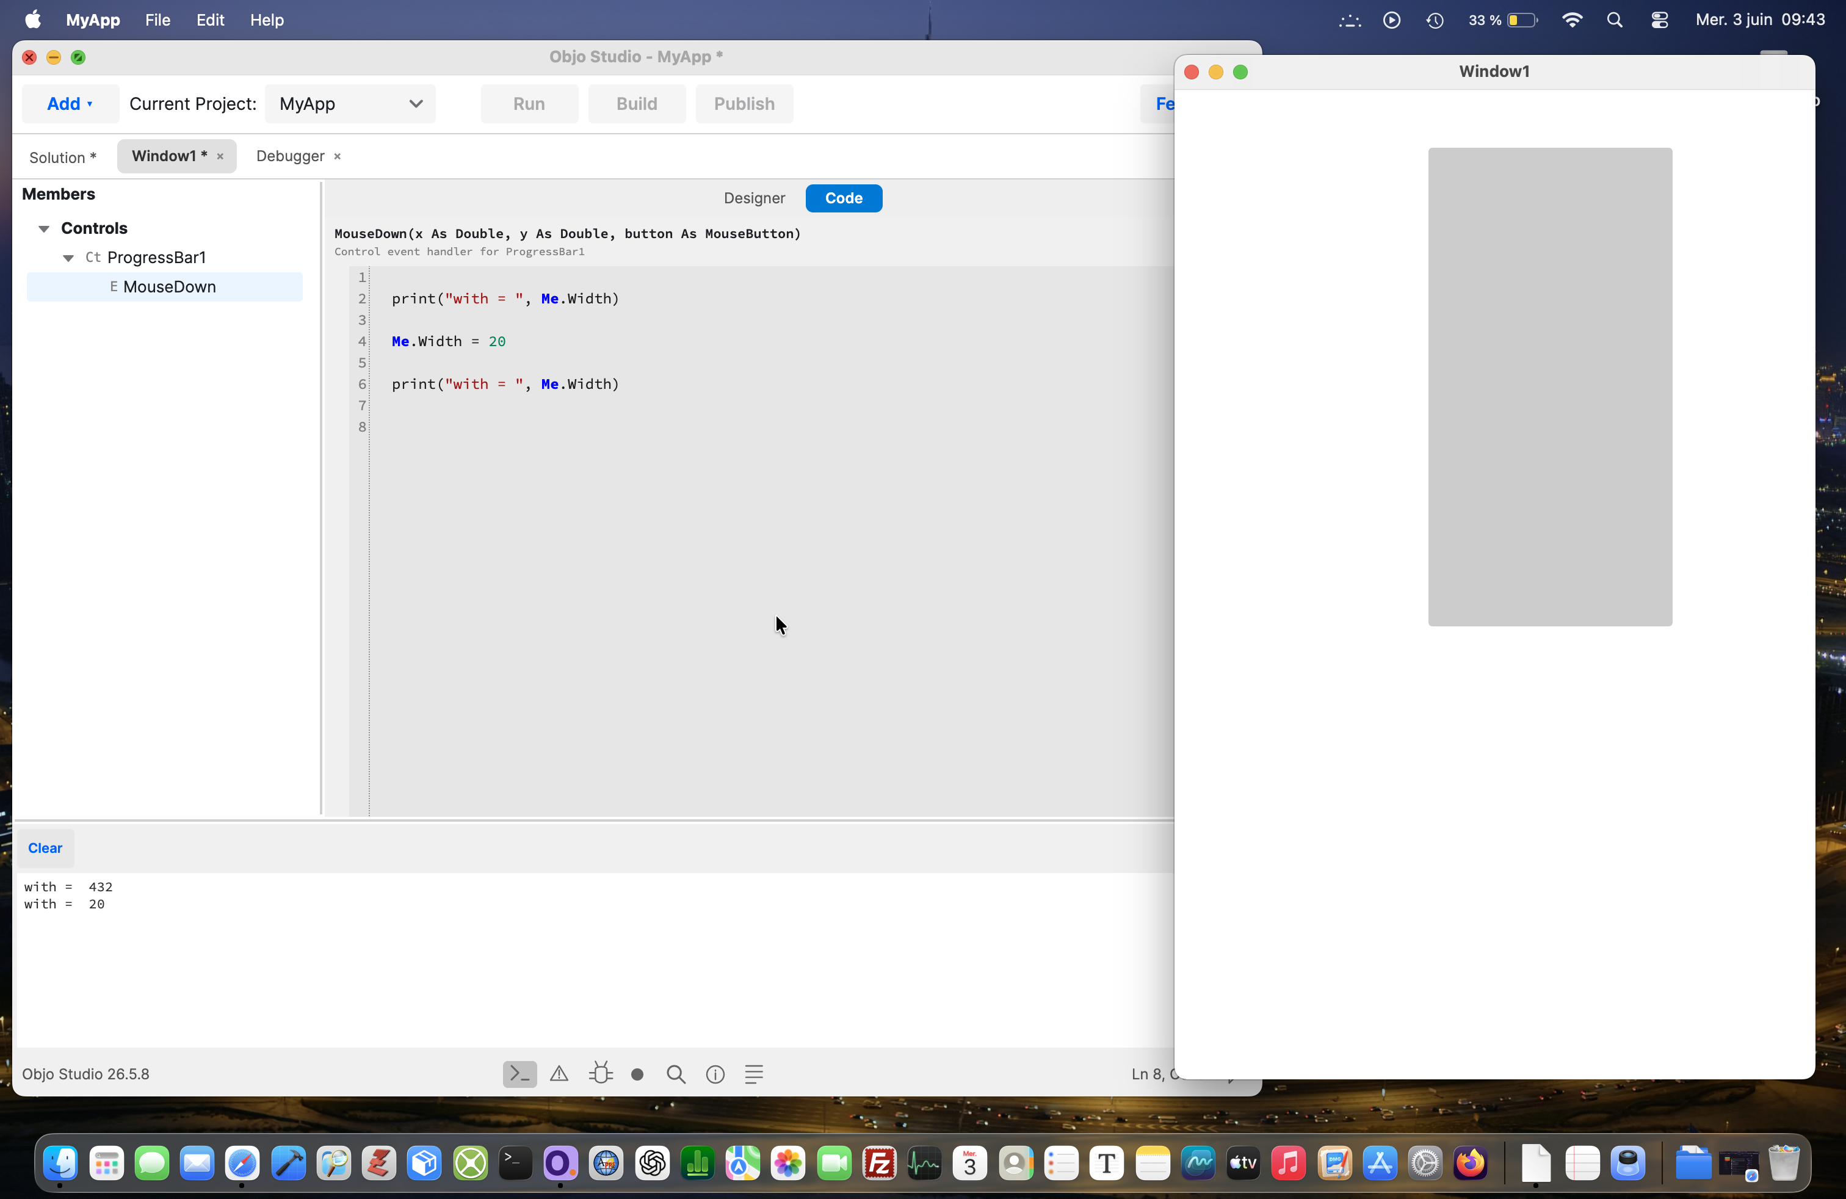
Task: Click the Publish button
Action: [x=744, y=104]
